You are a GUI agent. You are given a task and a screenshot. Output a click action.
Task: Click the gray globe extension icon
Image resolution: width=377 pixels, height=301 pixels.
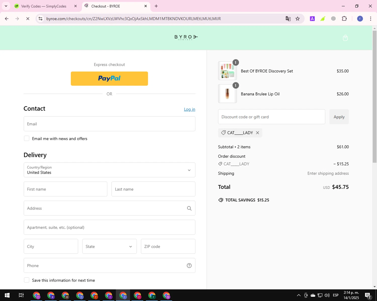pyautogui.click(x=333, y=19)
